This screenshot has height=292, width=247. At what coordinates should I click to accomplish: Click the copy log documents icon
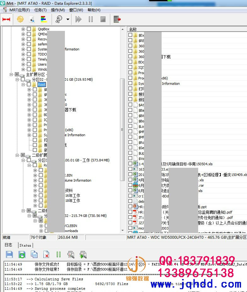34,254
